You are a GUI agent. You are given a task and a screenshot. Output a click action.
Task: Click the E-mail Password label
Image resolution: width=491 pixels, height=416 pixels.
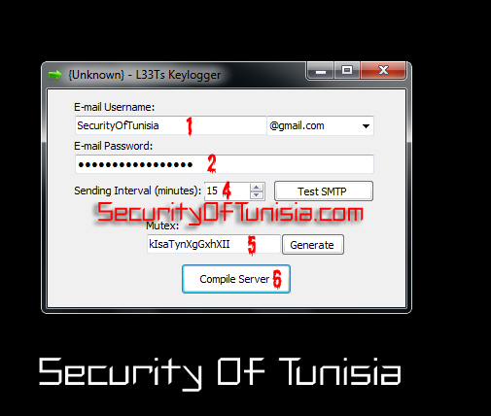113,146
